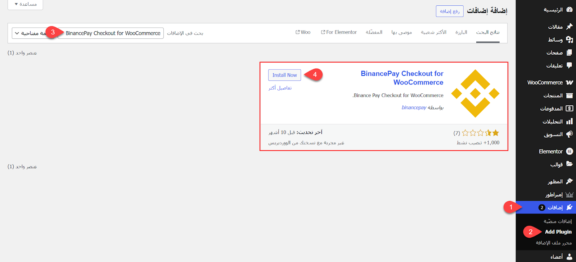Screen dimensions: 576x262
Task: Open the المظهر appearance menu label
Action: click(555, 181)
